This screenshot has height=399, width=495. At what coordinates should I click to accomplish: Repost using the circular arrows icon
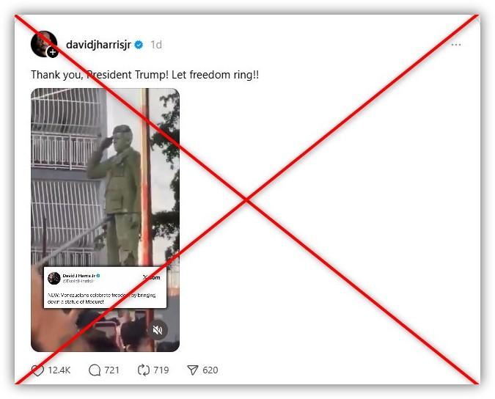pos(144,370)
